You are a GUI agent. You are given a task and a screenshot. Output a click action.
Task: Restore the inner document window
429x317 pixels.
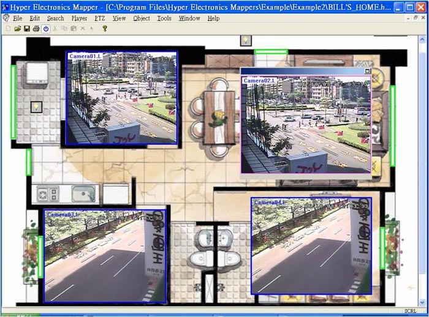pyautogui.click(x=415, y=18)
